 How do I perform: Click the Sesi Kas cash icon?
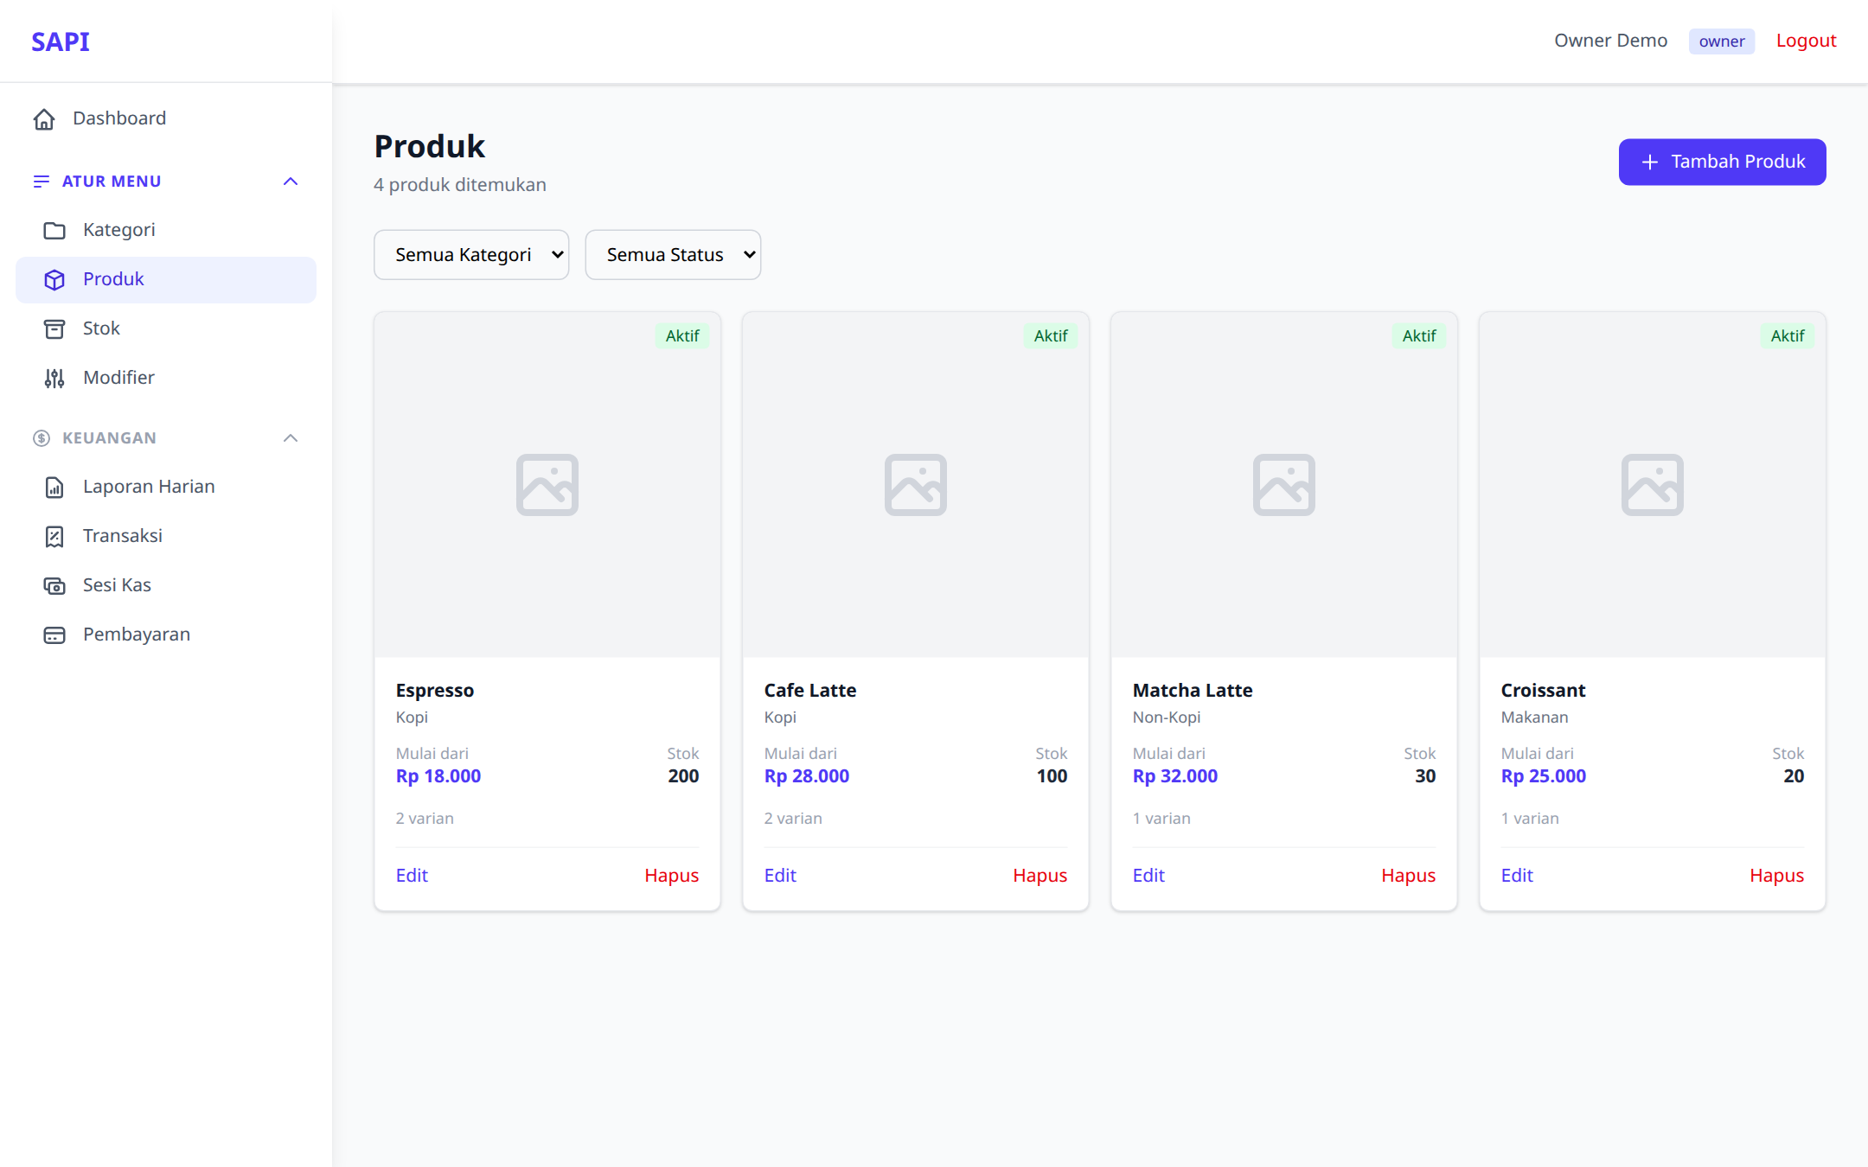pos(54,586)
